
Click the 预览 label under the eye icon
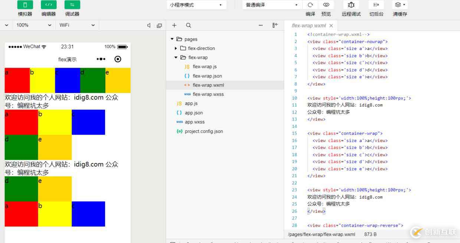[x=326, y=14]
